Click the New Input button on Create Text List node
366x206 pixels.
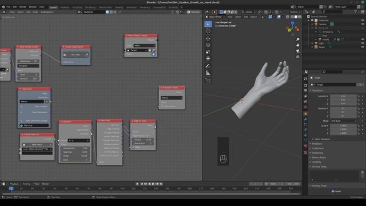coord(37,145)
